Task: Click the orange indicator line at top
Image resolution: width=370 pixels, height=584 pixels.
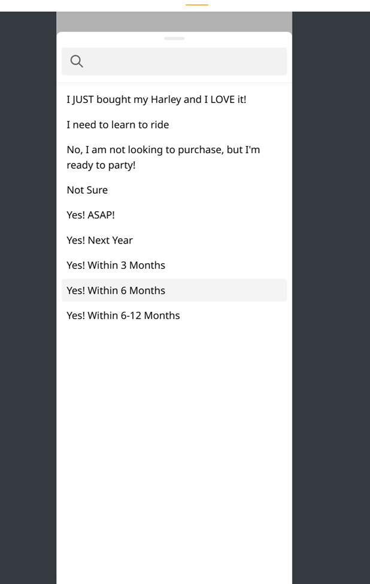Action: pyautogui.click(x=197, y=5)
